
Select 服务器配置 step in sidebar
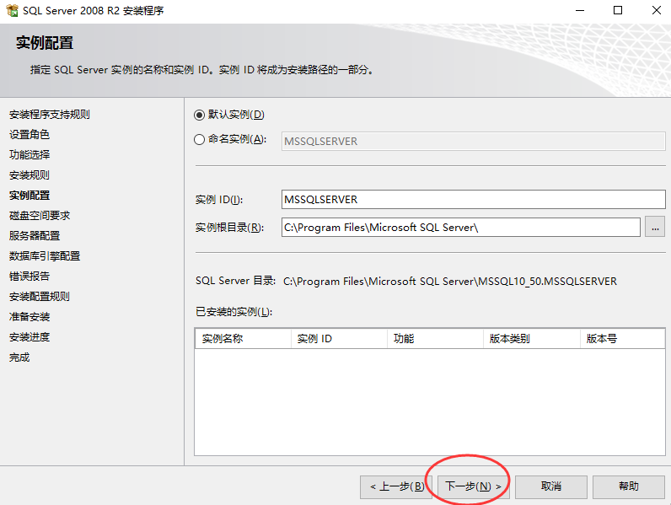(35, 236)
